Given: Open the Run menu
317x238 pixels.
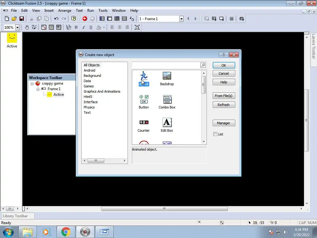Looking at the screenshot, I should (90, 11).
